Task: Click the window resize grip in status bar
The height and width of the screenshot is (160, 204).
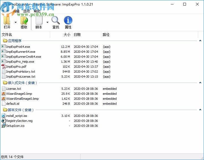Action: click(x=202, y=158)
